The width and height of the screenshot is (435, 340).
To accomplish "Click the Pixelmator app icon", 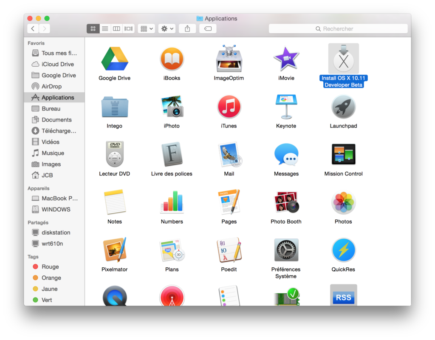I will tap(115, 250).
